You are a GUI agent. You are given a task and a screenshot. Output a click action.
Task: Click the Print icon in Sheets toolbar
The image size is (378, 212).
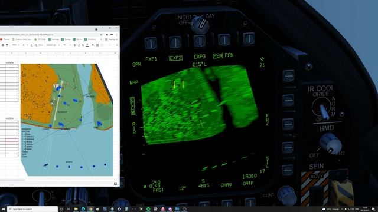(3, 45)
